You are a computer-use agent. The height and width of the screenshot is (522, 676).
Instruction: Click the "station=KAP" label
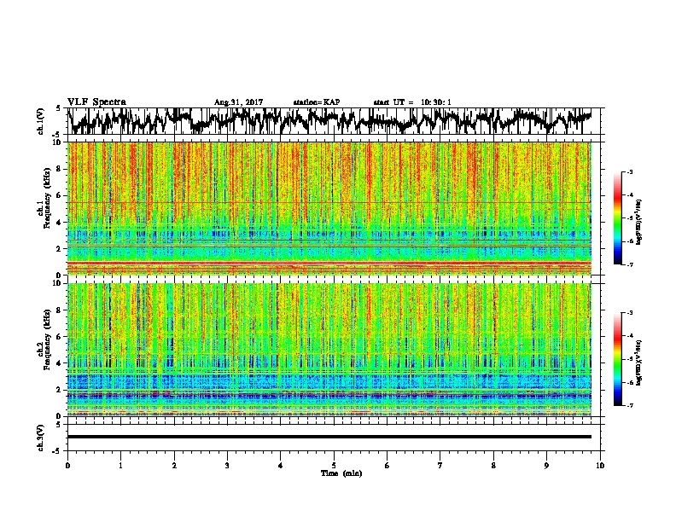317,102
